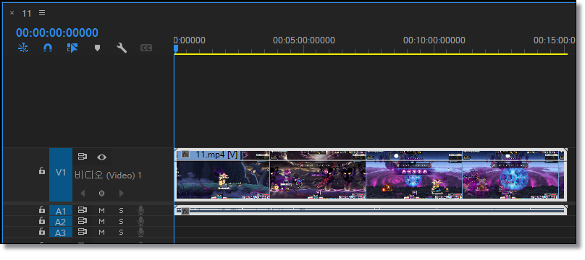Click the time ruler at 00:05:00:00000
Viewport: 585px width, 260px height.
pos(303,40)
